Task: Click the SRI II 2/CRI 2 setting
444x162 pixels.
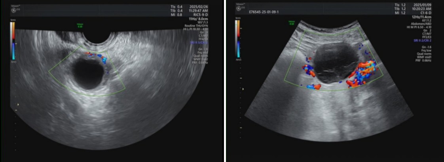Action: coord(423,40)
